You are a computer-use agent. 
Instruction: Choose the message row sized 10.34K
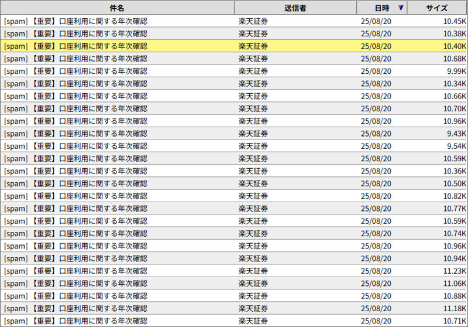(x=233, y=84)
